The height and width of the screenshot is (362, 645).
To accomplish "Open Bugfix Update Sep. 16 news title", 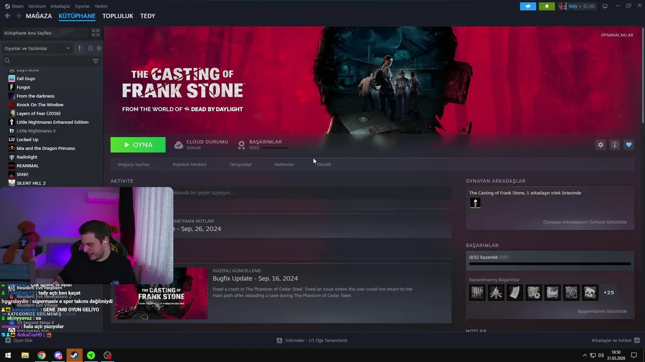I will (x=255, y=279).
